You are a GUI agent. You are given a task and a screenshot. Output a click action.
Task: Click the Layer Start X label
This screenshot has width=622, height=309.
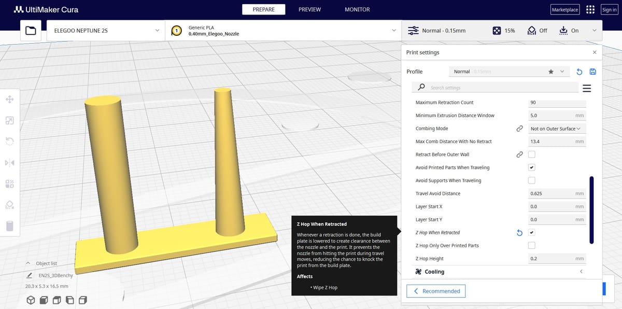click(x=429, y=206)
